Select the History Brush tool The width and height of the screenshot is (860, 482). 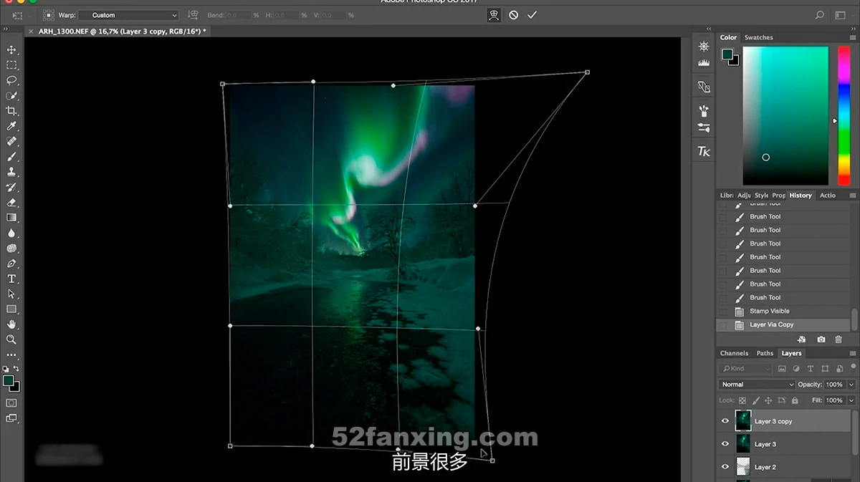click(11, 187)
